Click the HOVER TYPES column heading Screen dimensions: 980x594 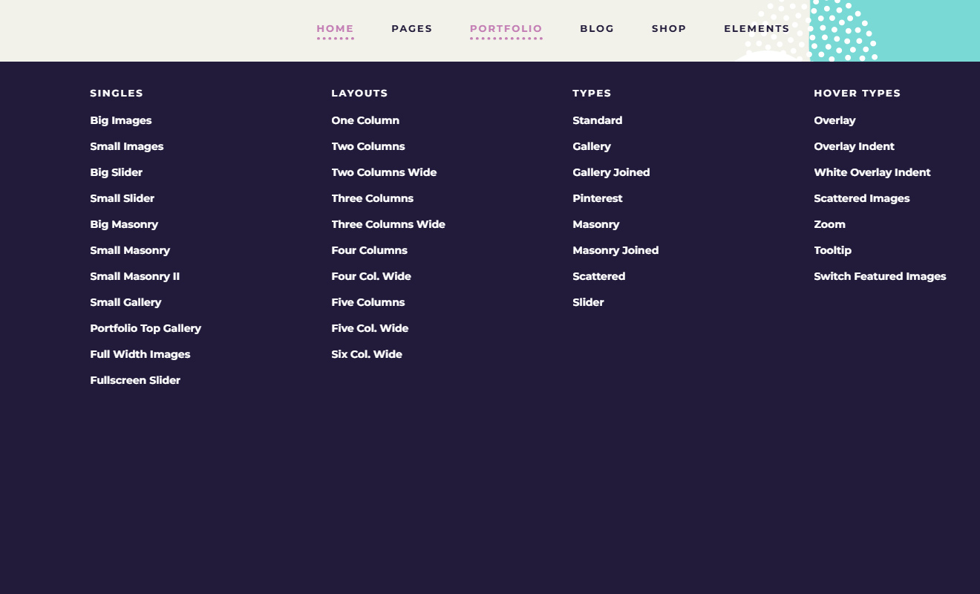click(857, 94)
